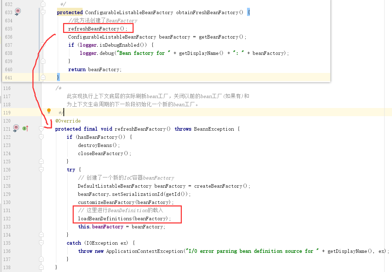The height and width of the screenshot is (272, 392).
Task: Click the green implementation marker beside line 121
Action: click(24, 128)
